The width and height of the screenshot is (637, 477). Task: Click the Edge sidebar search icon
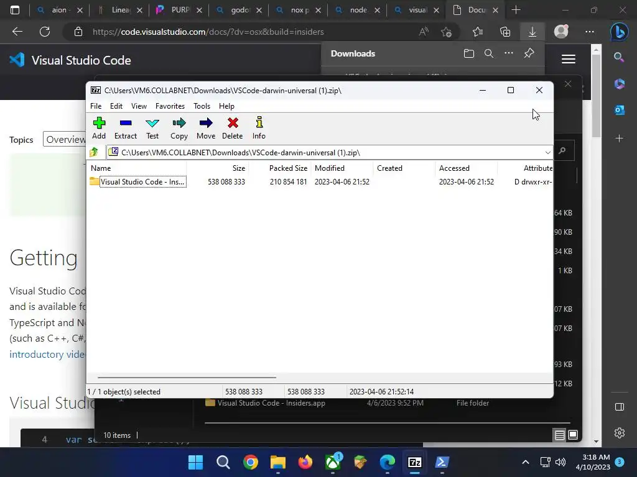point(619,57)
